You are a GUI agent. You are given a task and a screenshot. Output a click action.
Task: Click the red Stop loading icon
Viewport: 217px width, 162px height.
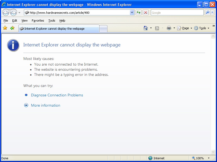[x=146, y=13]
